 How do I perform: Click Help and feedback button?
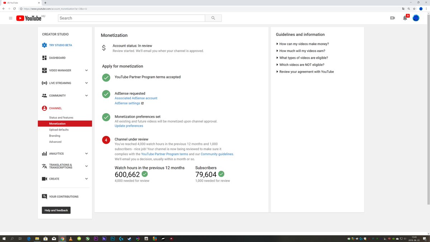tap(56, 210)
